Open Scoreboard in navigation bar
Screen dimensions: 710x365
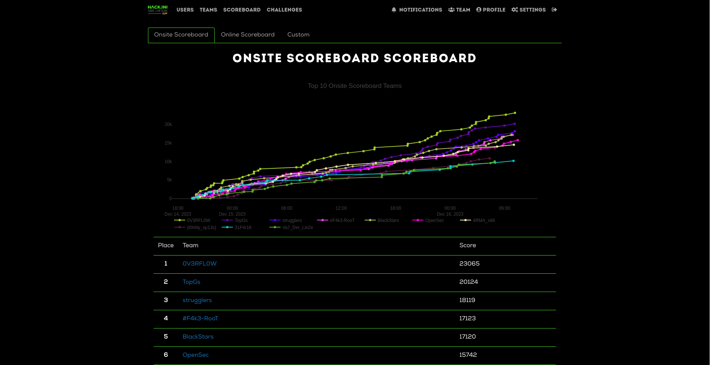click(x=242, y=10)
